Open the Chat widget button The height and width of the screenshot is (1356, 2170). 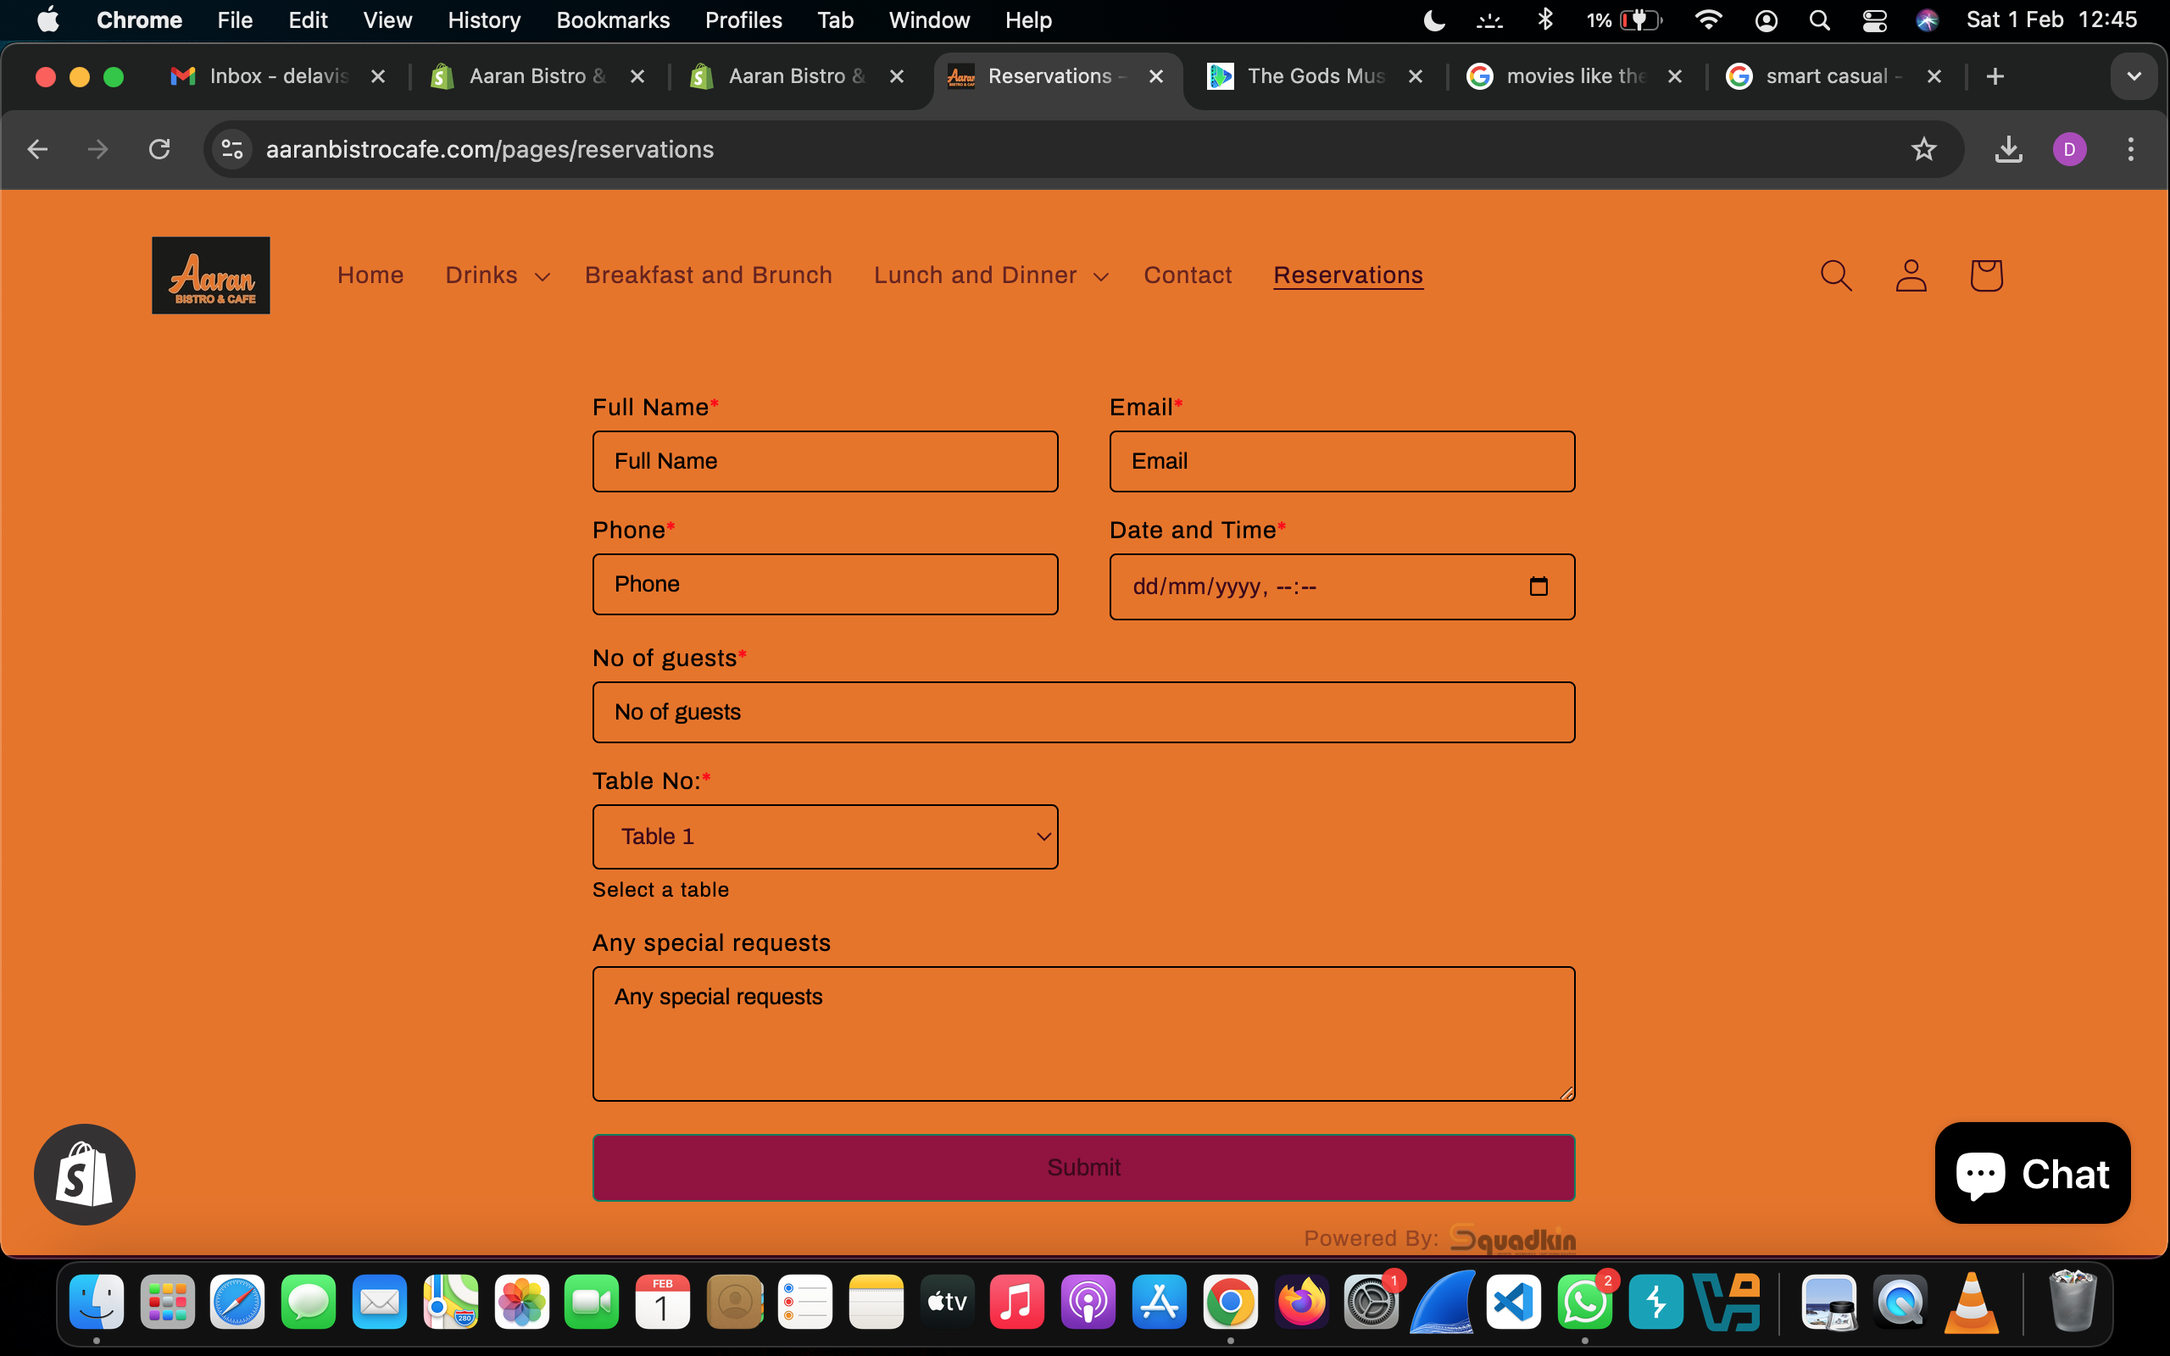coord(2032,1173)
